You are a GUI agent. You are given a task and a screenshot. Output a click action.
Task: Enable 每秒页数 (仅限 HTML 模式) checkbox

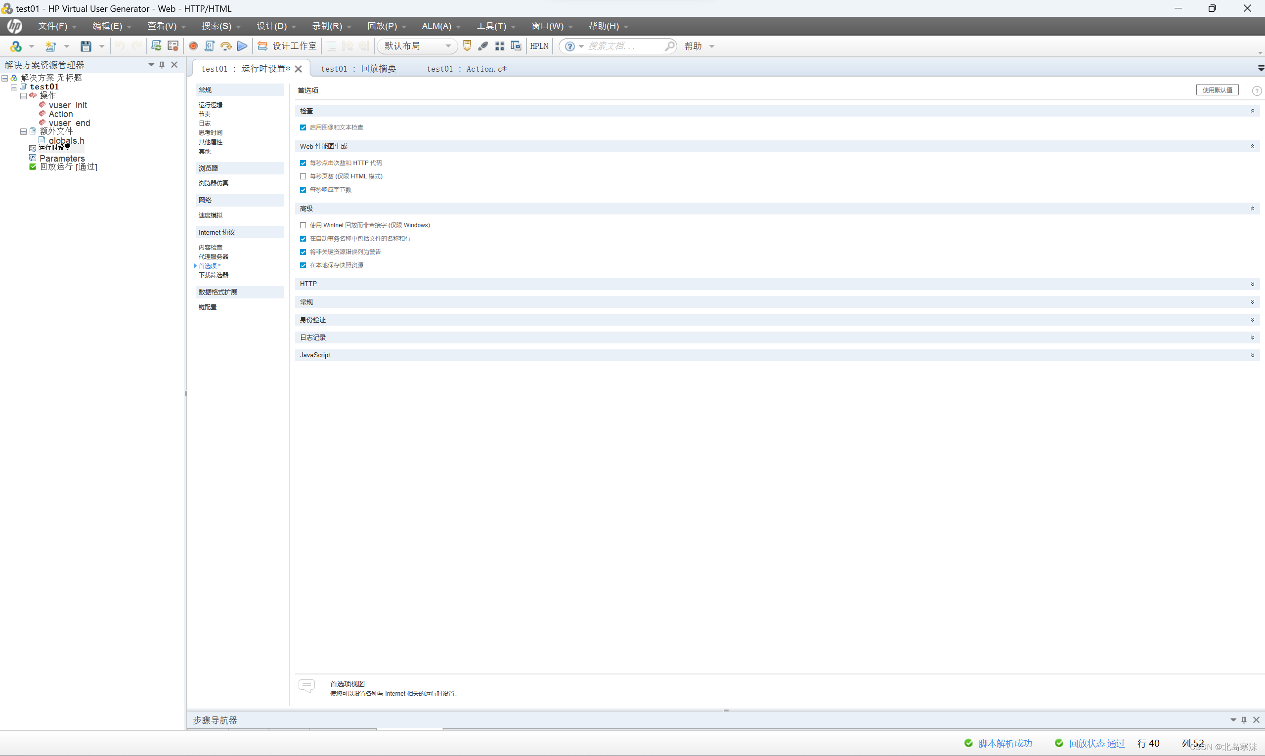[303, 176]
